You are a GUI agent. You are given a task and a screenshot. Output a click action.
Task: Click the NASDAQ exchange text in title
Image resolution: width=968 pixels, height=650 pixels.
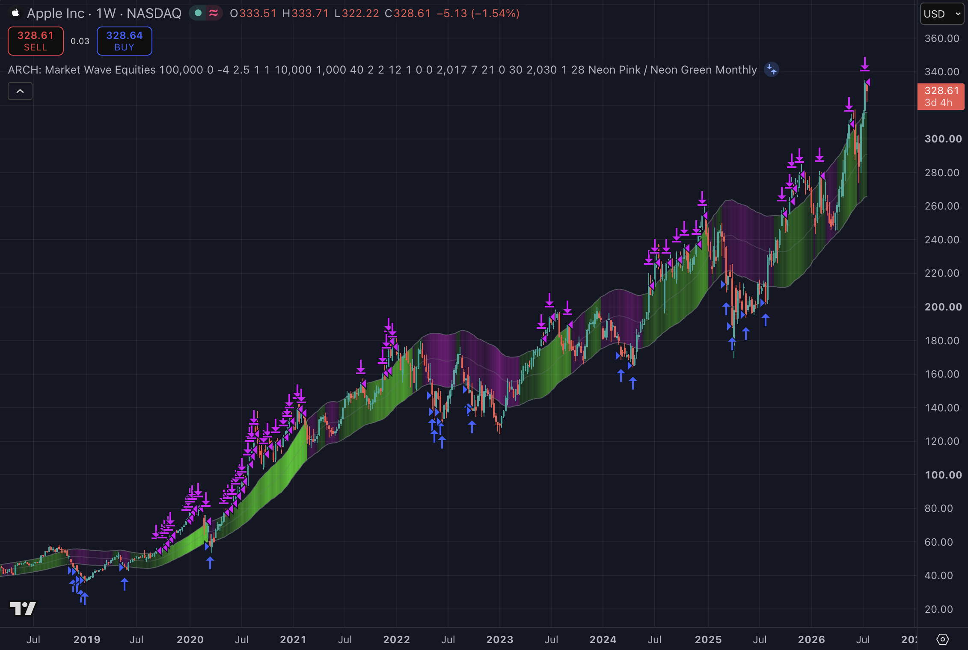[x=154, y=13]
